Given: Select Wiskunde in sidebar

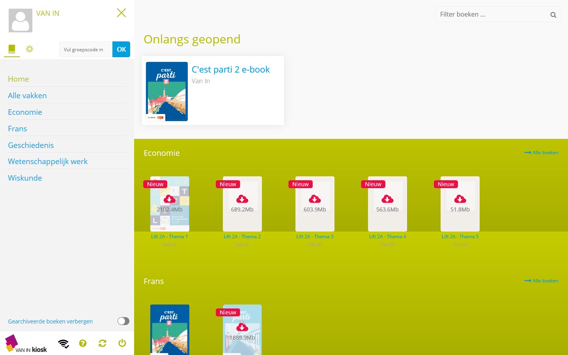Looking at the screenshot, I should pos(25,178).
